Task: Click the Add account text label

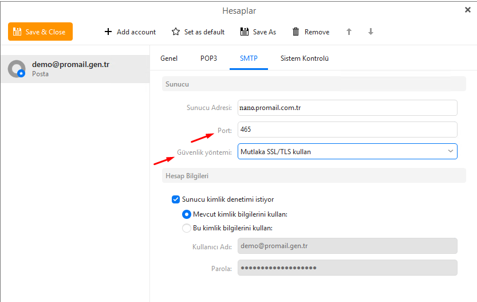Action: pos(136,32)
